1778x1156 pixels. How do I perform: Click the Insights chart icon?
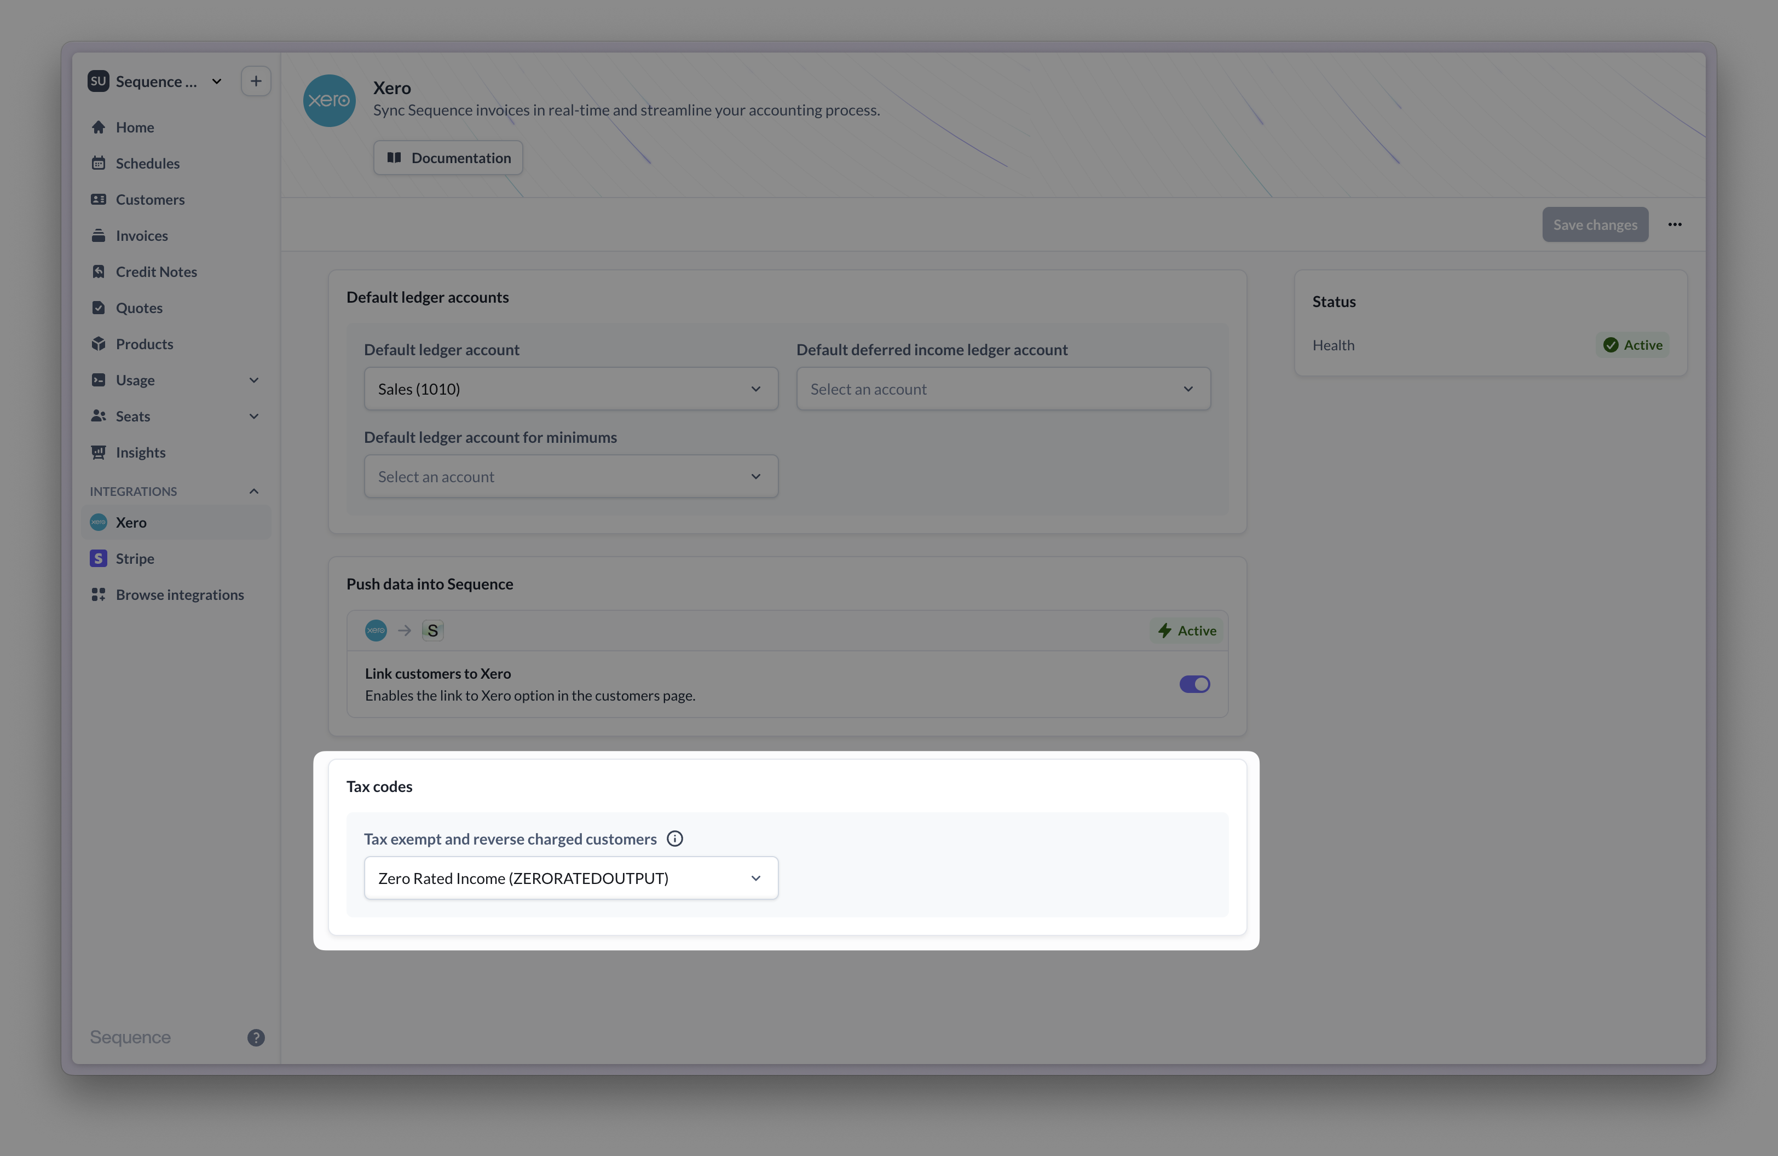point(98,453)
